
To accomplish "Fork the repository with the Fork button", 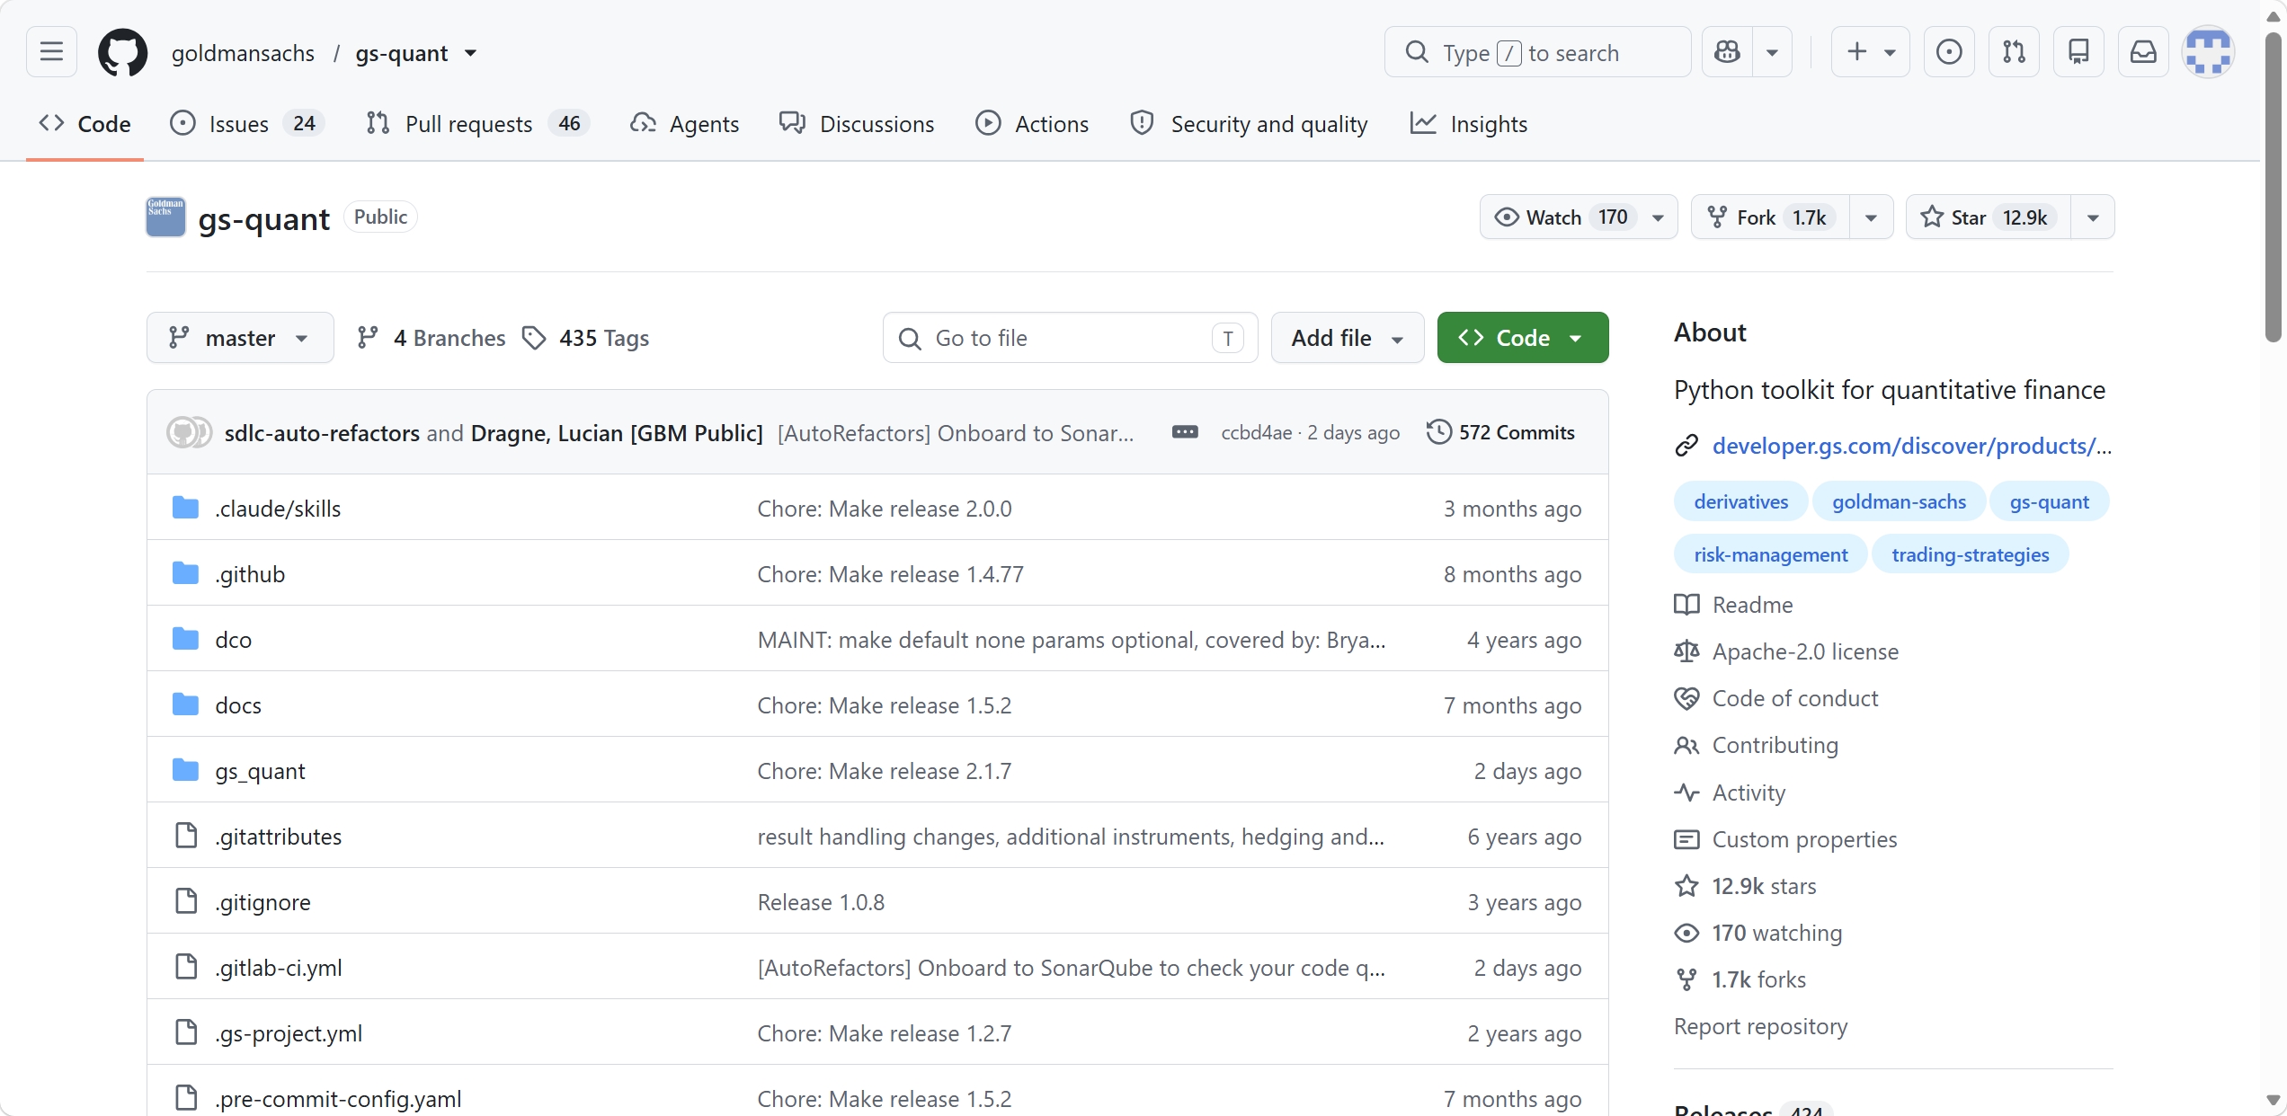I will [1770, 217].
